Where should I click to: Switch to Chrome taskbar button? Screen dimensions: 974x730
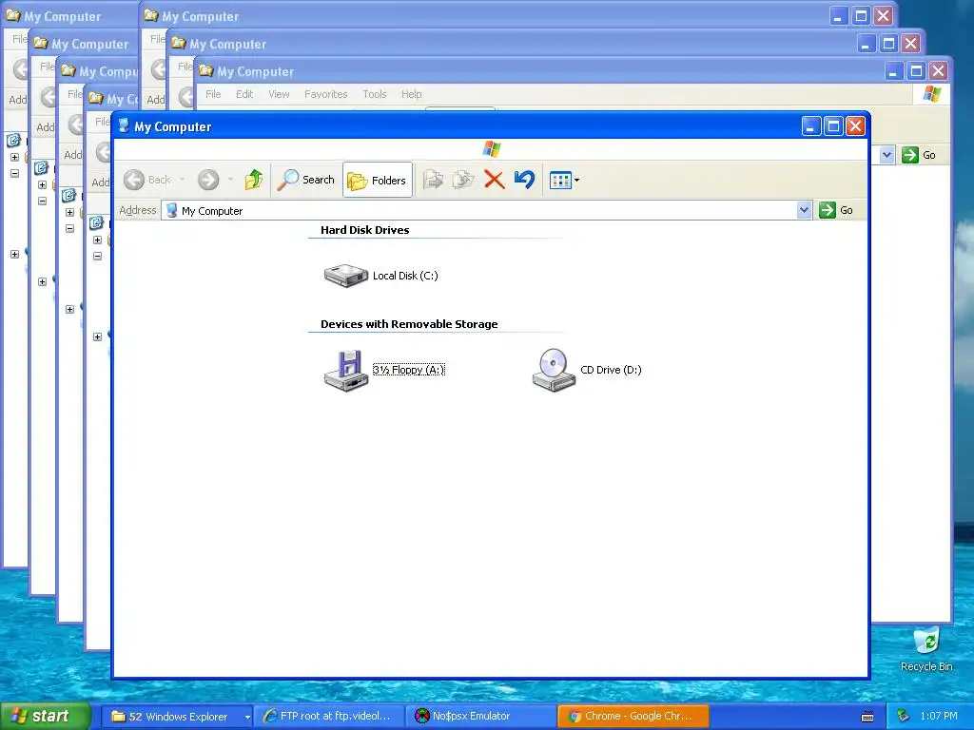click(633, 717)
